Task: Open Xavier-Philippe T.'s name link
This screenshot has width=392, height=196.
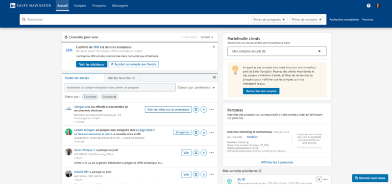Action: click(x=84, y=150)
